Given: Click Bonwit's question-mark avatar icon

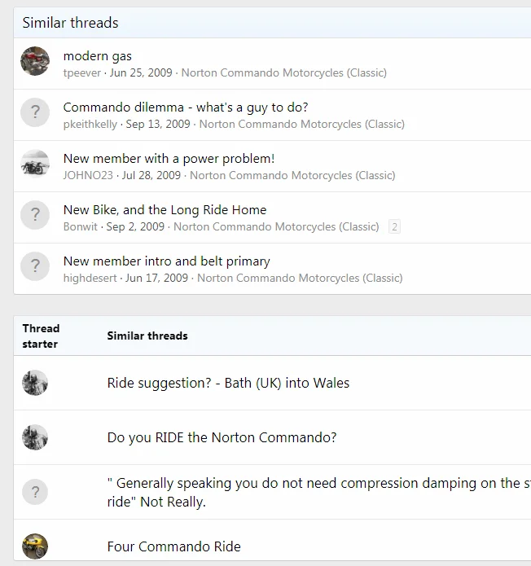Looking at the screenshot, I should tap(35, 216).
